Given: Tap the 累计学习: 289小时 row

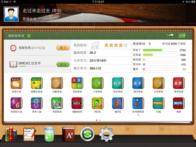Looking at the screenshot, I should pyautogui.click(x=101, y=69).
